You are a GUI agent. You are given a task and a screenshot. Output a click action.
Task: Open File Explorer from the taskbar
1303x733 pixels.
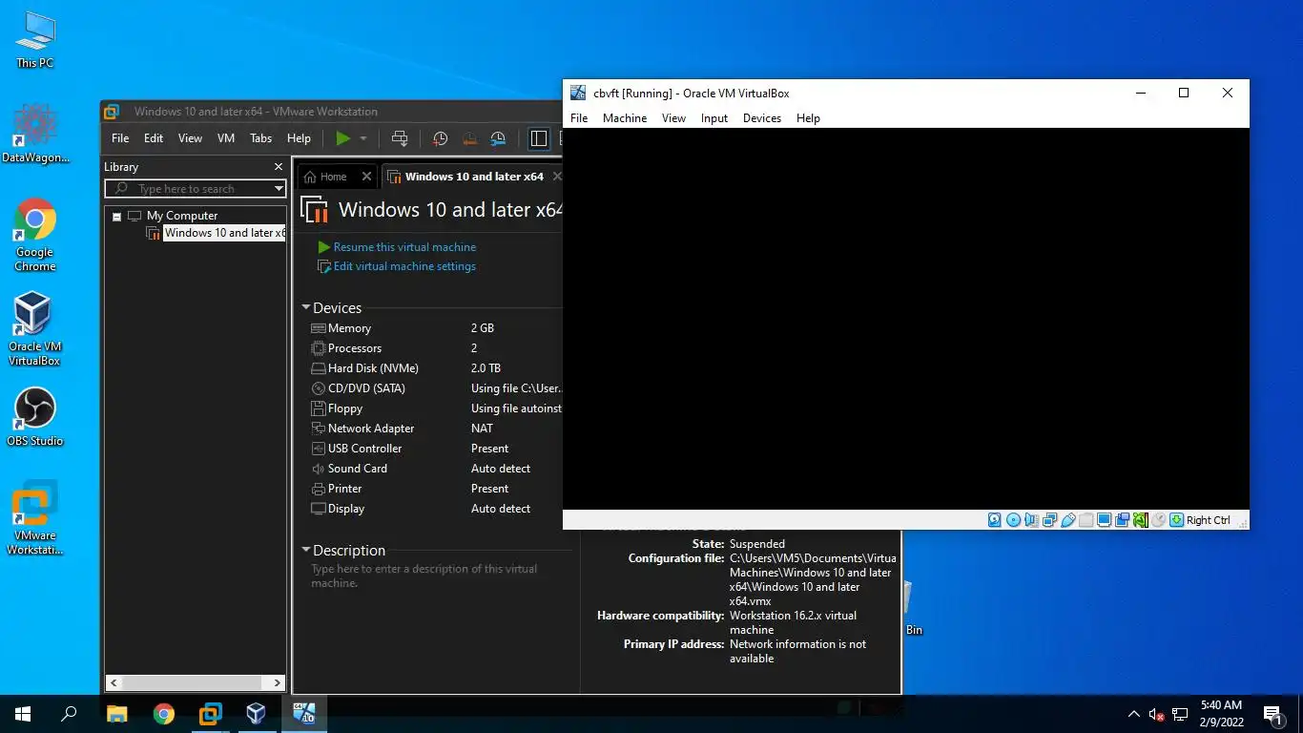(x=116, y=714)
